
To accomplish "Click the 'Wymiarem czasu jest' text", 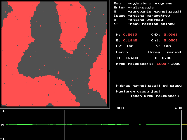I will 138,92.
